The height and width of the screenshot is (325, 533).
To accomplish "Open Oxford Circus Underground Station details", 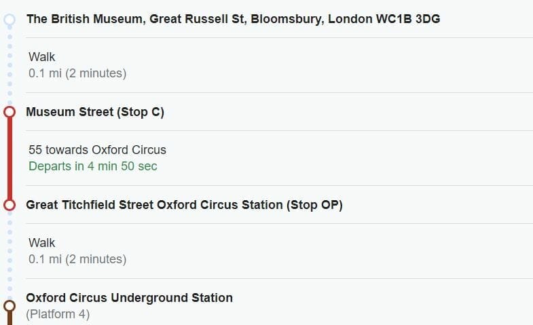I will click(129, 298).
